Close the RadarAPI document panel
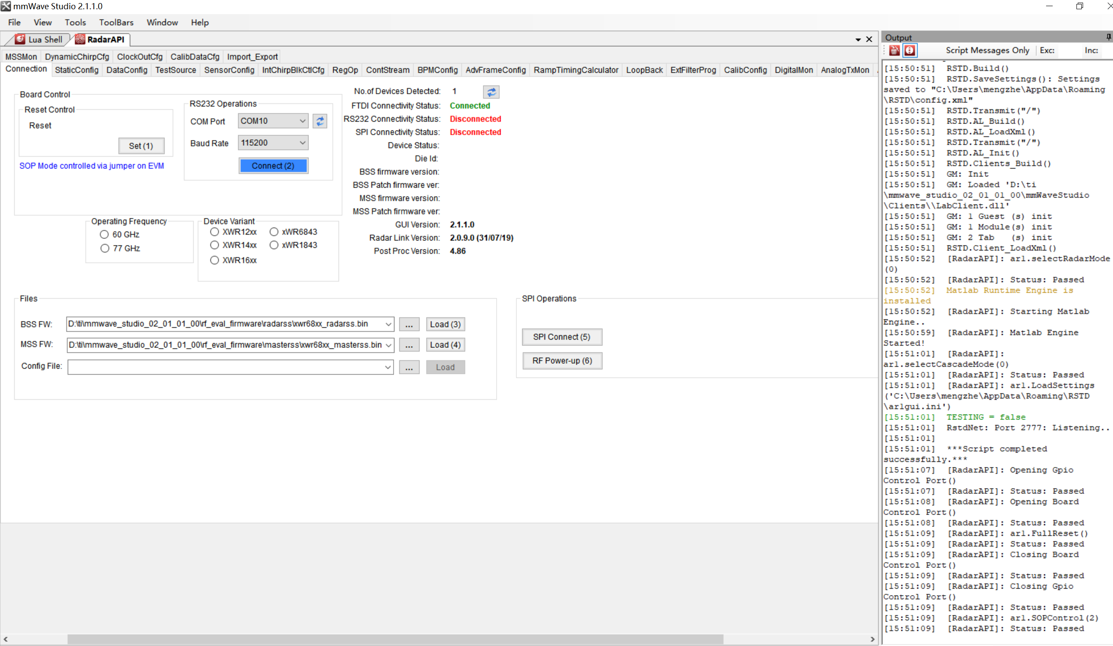The height and width of the screenshot is (646, 1113). [869, 39]
